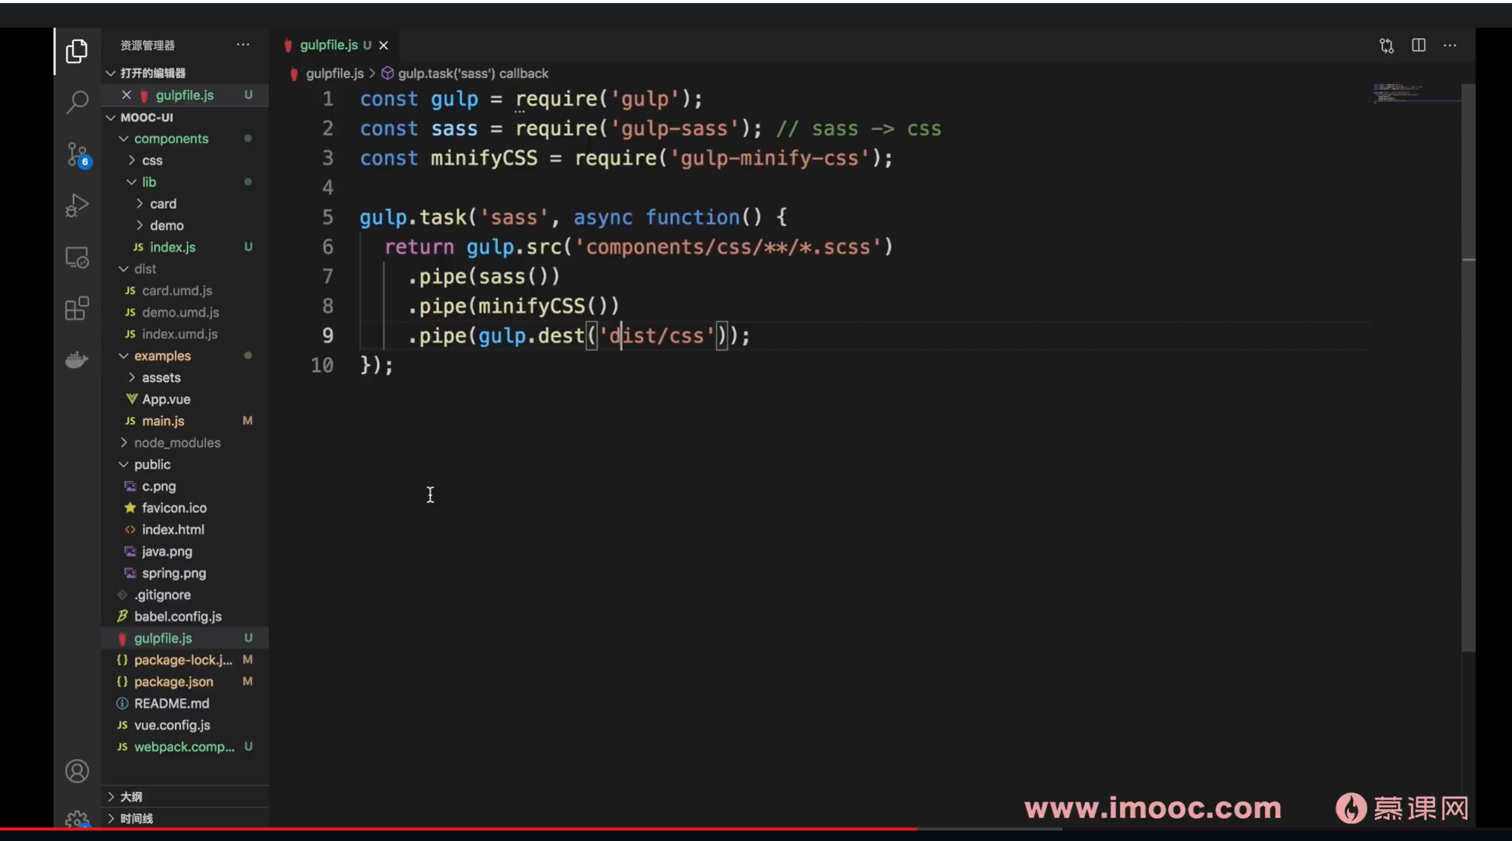
Task: Open the Extensions view
Action: 77,308
